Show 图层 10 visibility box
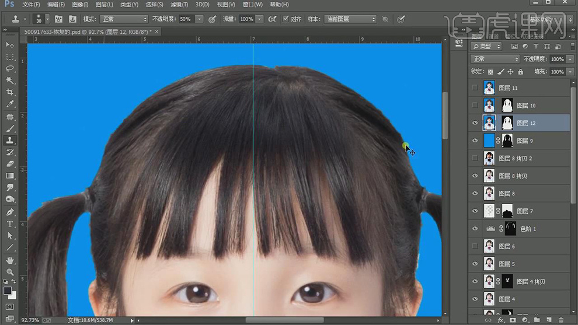 475,106
